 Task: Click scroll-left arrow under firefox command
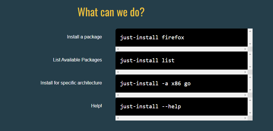coord(118,49)
